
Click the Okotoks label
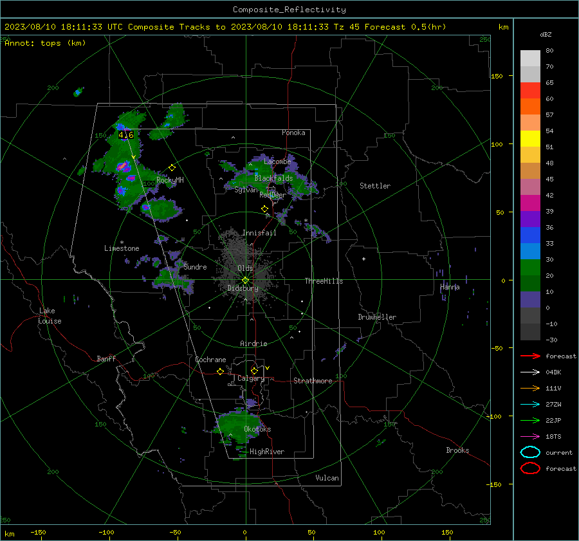tap(257, 429)
